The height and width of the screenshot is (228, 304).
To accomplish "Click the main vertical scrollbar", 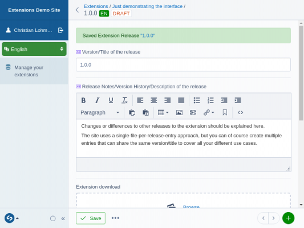I will pyautogui.click(x=301, y=73).
